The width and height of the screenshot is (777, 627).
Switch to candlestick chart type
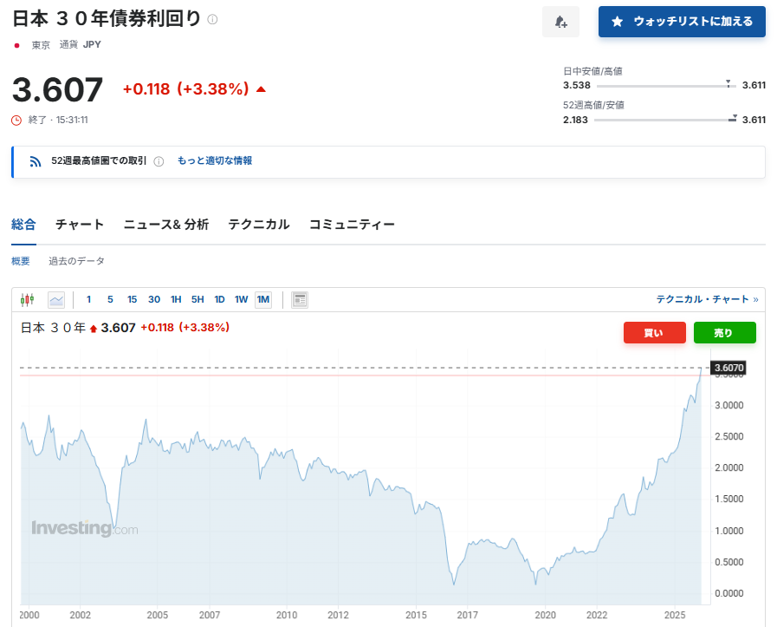click(26, 300)
